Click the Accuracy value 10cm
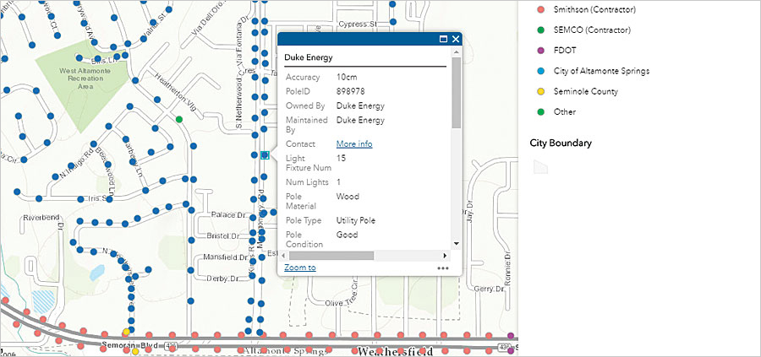761x357 pixels. click(347, 77)
